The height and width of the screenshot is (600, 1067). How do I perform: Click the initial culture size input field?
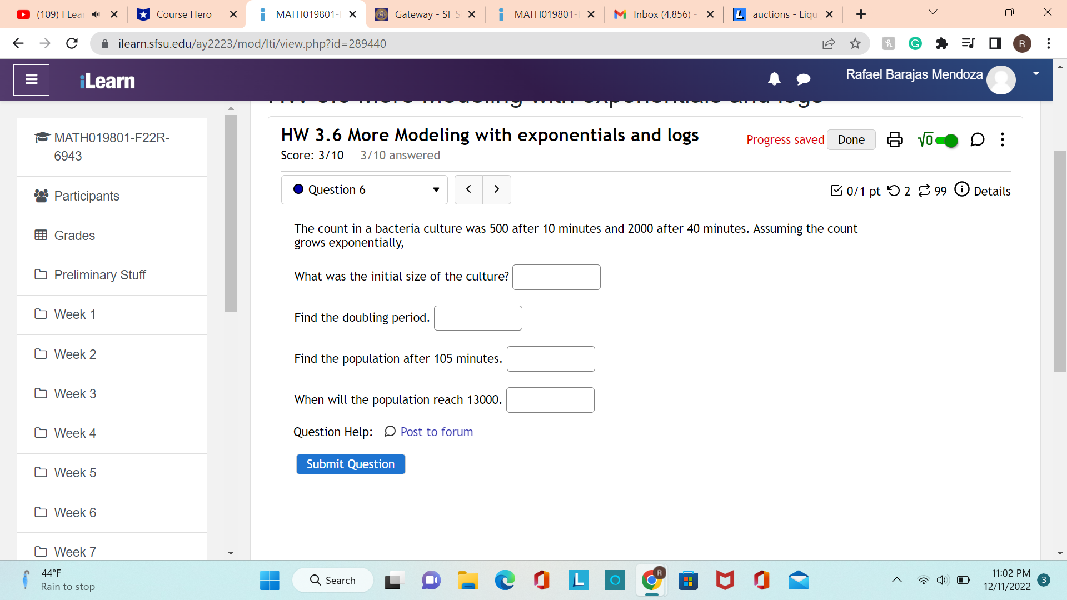pyautogui.click(x=556, y=277)
